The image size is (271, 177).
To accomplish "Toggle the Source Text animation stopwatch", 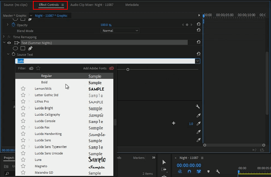I will click(x=14, y=54).
